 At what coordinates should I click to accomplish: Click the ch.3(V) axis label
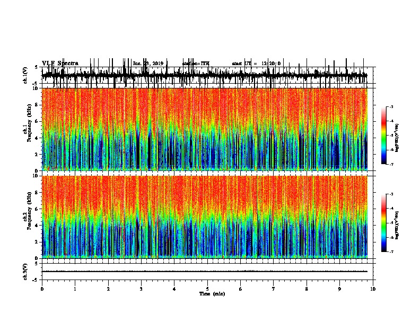[x=25, y=272]
